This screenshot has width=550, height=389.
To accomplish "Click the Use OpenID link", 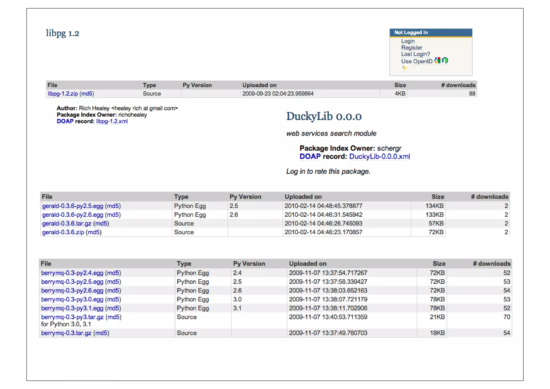I will [x=417, y=61].
